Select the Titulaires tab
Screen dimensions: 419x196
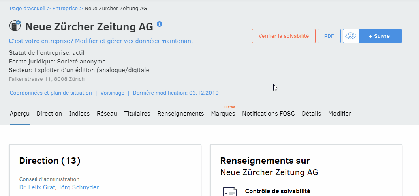137,114
